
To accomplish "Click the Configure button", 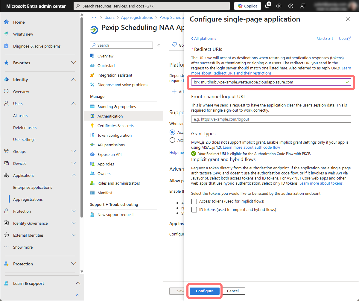I will point(205,291).
